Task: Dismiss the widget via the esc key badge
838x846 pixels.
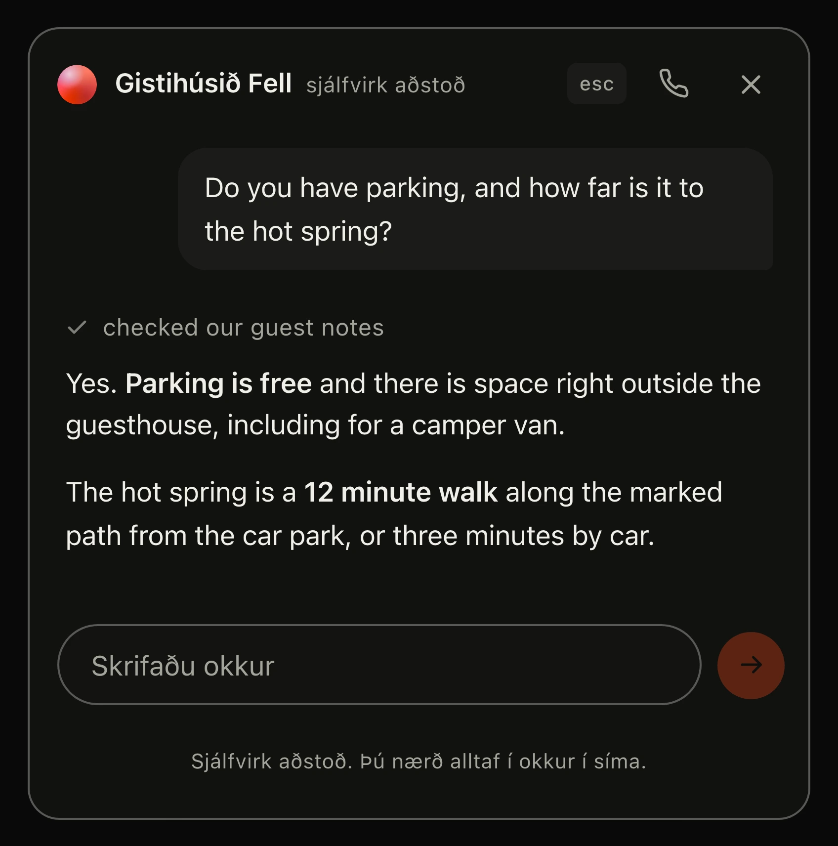Action: [x=596, y=84]
